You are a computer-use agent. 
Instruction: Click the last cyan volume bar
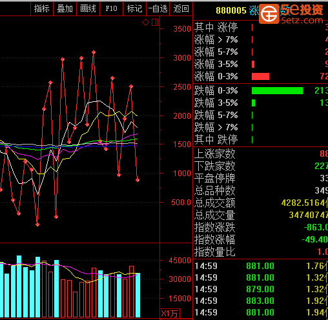pyautogui.click(x=138, y=295)
